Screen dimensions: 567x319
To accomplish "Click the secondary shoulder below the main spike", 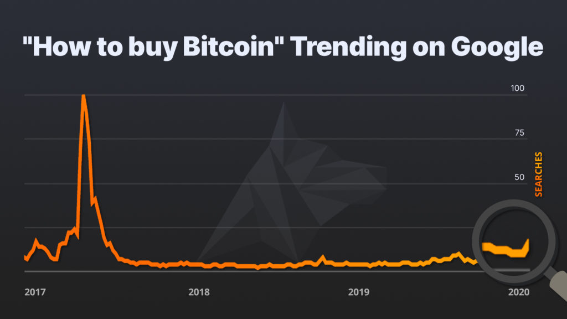I will [94, 200].
